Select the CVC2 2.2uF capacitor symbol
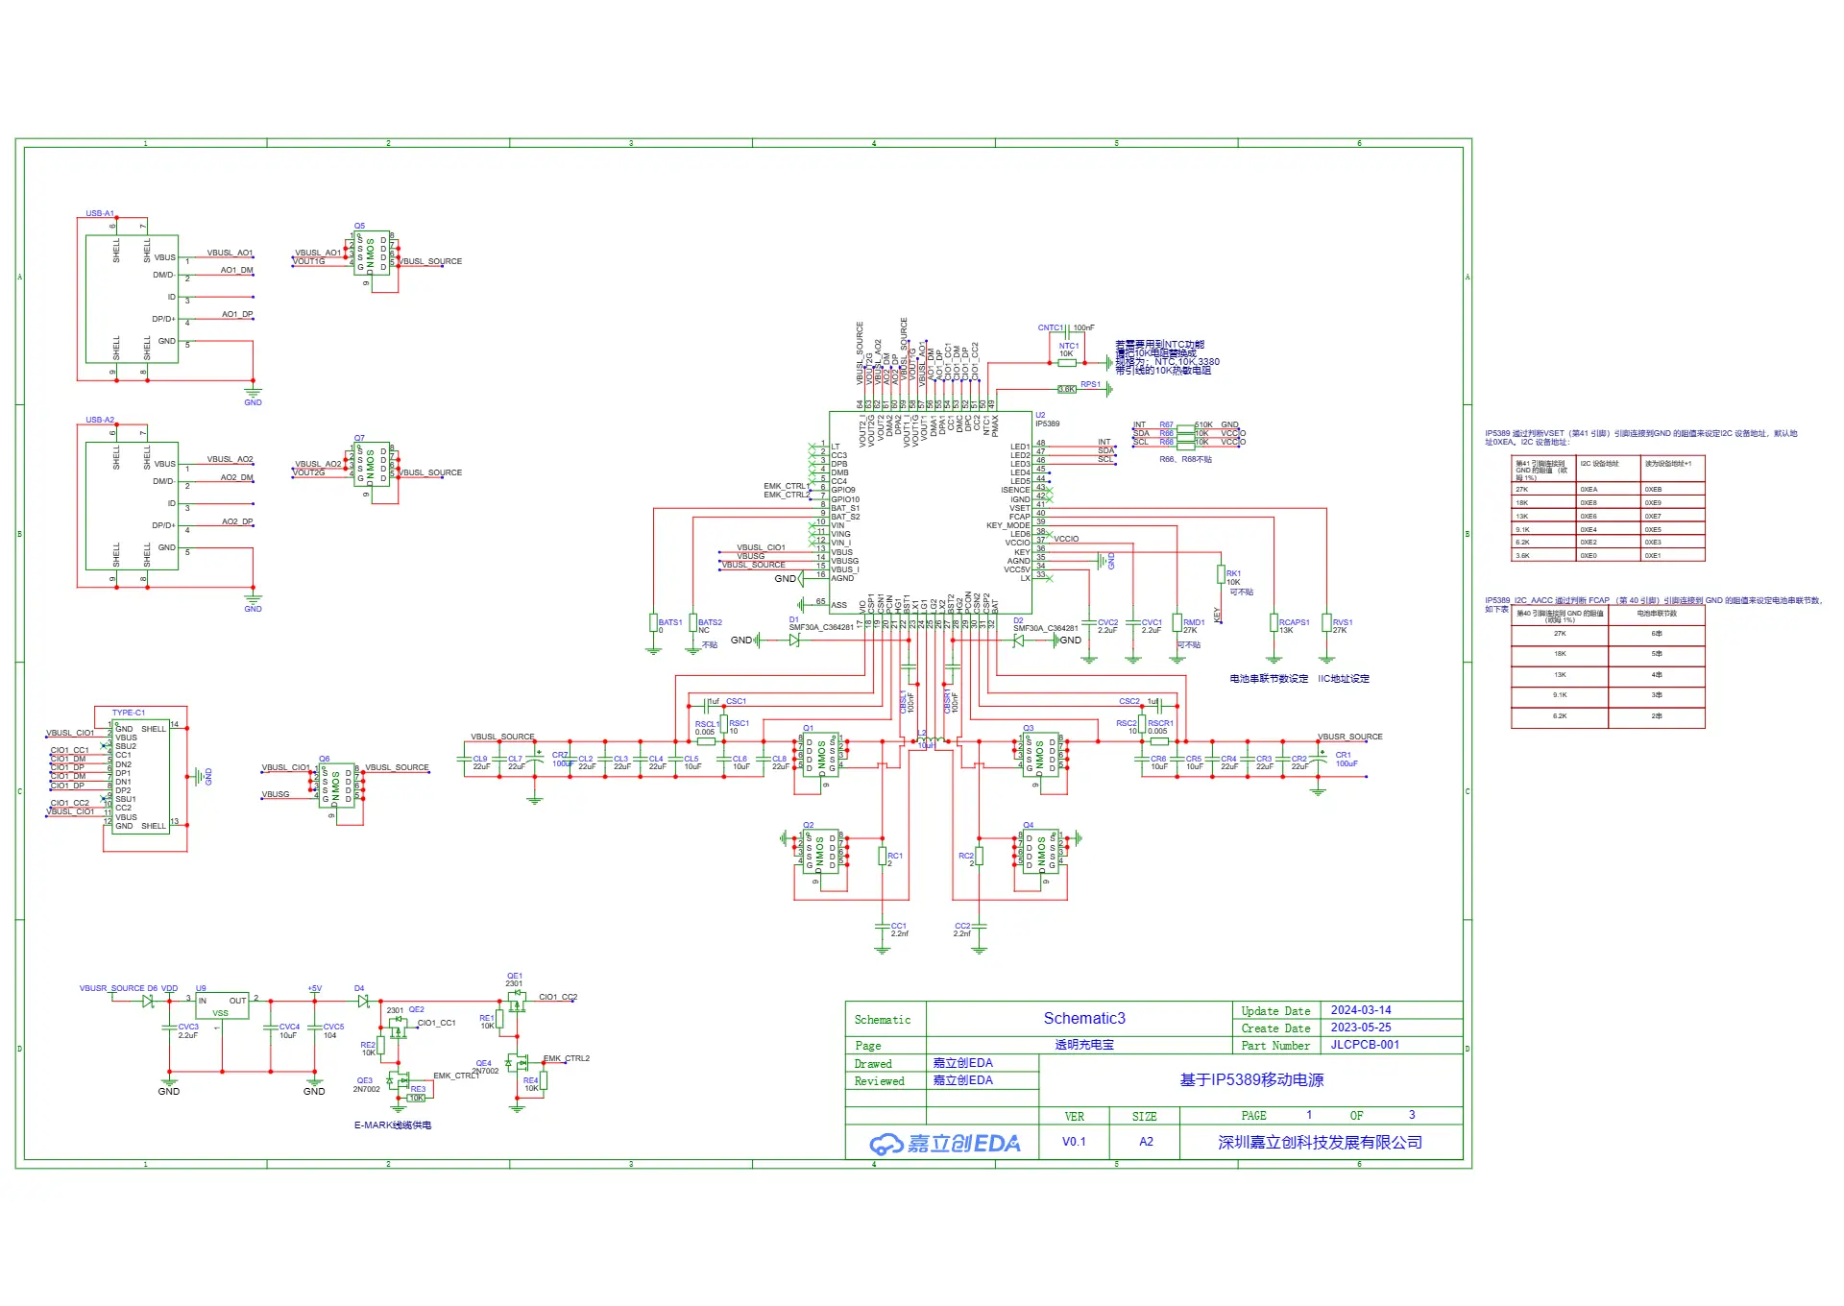Screen dimensions: 1844x1306 click(1089, 623)
